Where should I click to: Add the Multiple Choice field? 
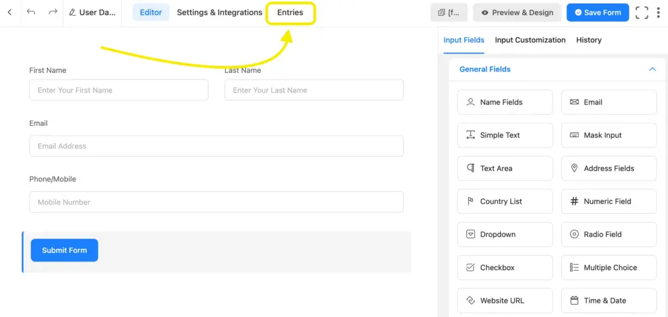coord(609,267)
